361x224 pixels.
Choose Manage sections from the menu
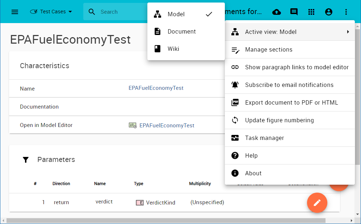pyautogui.click(x=268, y=50)
